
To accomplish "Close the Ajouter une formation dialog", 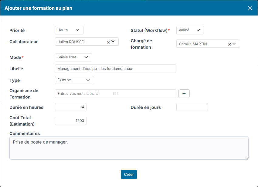I will (250, 8).
